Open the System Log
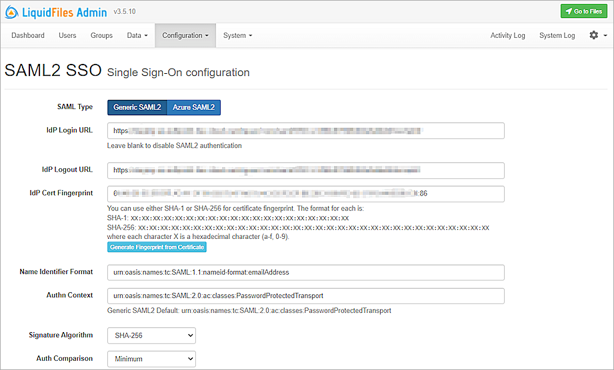The width and height of the screenshot is (614, 370). point(557,35)
